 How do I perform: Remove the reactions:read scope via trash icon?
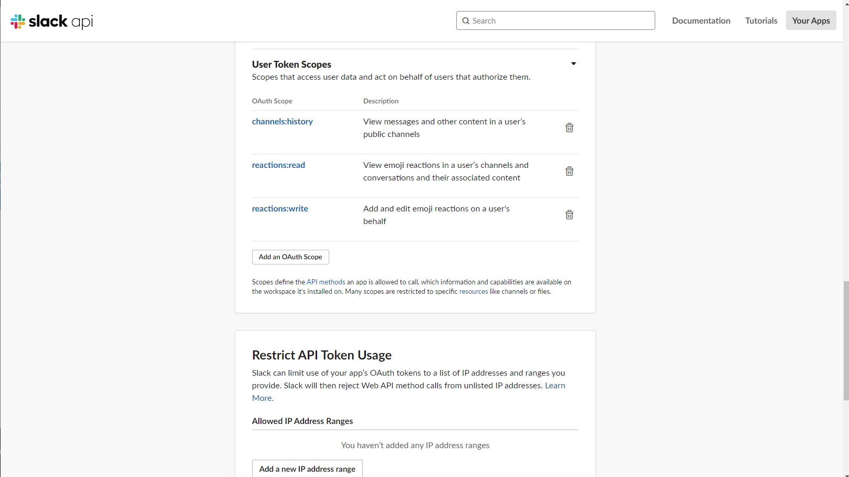569,171
